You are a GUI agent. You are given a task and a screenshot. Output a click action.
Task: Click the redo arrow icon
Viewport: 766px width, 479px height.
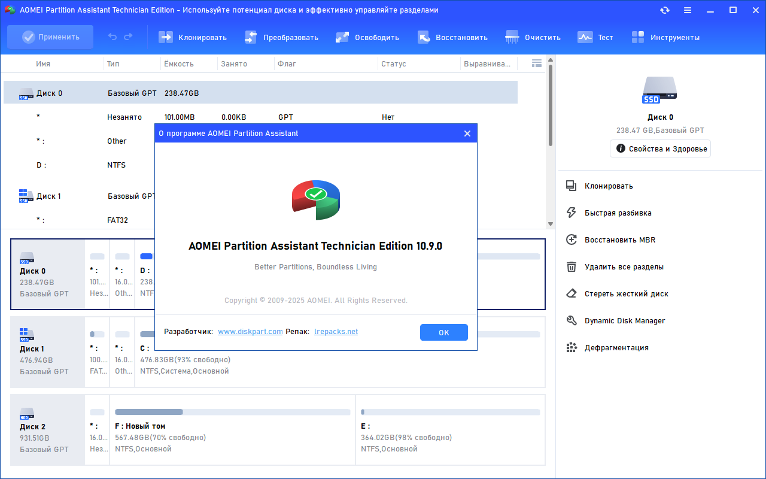[128, 37]
